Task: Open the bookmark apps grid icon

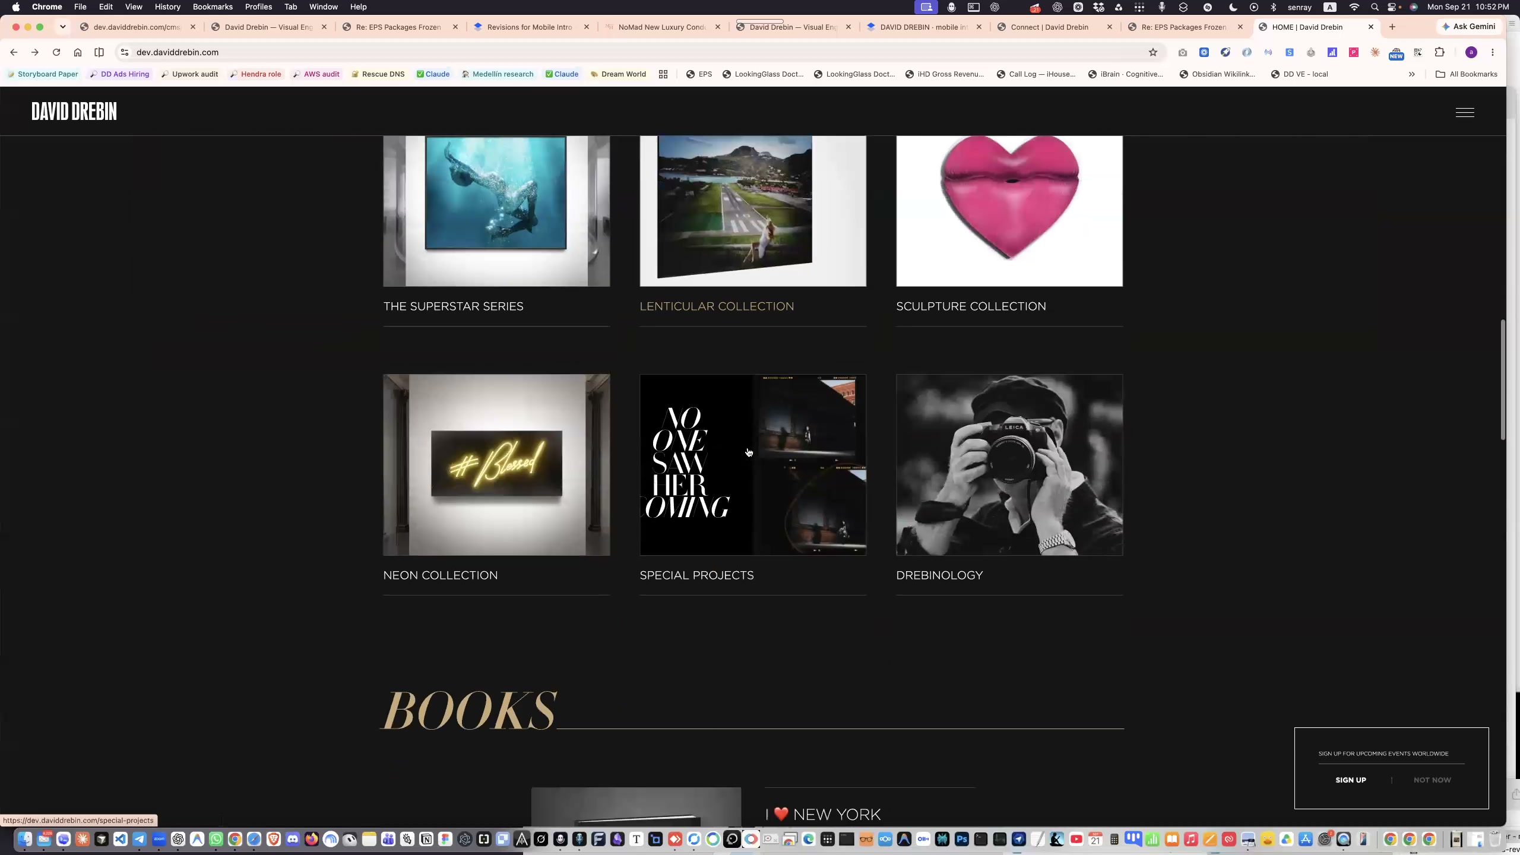Action: pos(663,74)
